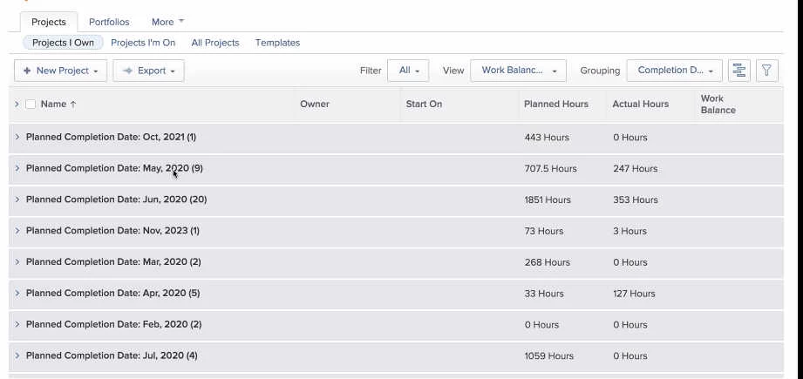Open the New Project dropdown button

coord(60,71)
